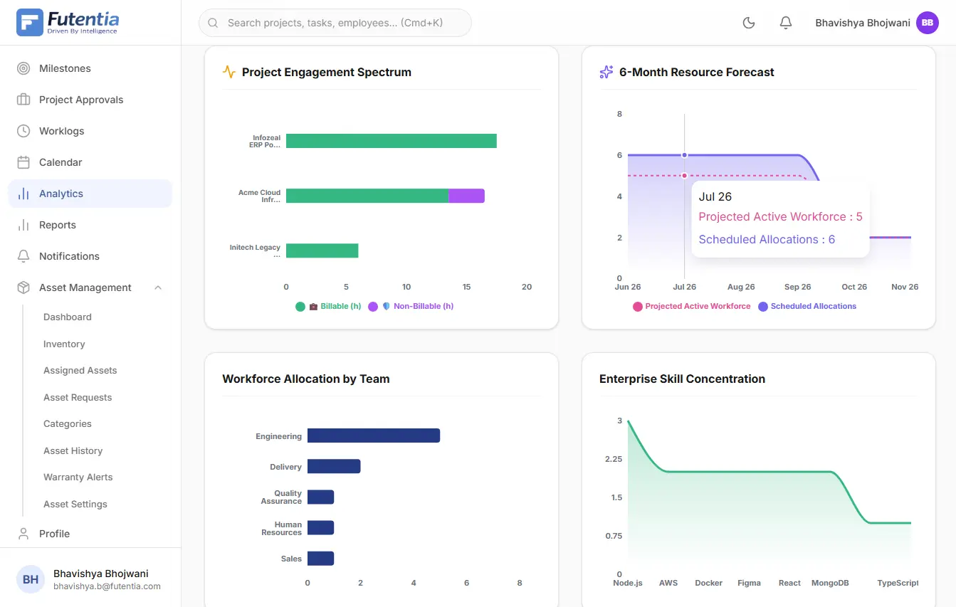Click the Jul 26 Scheduled Allocations data point
The image size is (956, 607).
[x=684, y=155]
